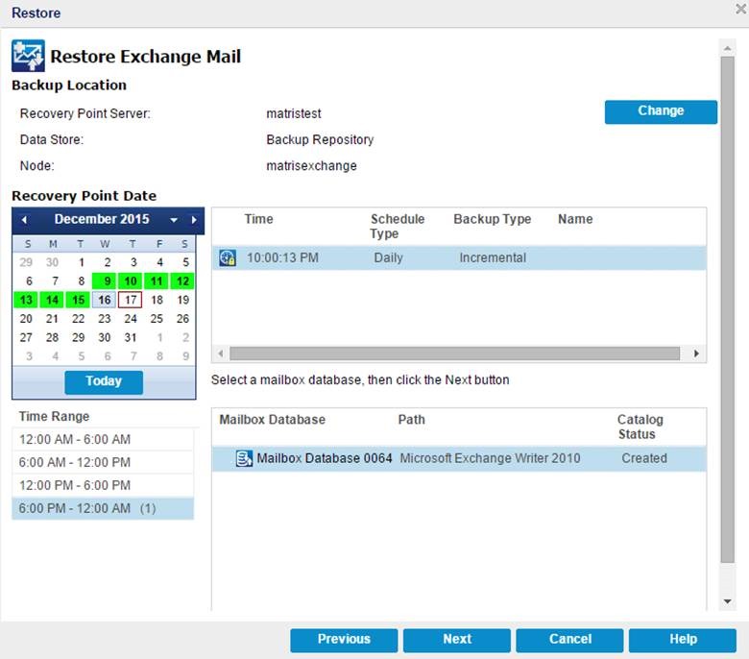Select December 25 on the calendar
Screen dimensions: 749x659
[157, 318]
